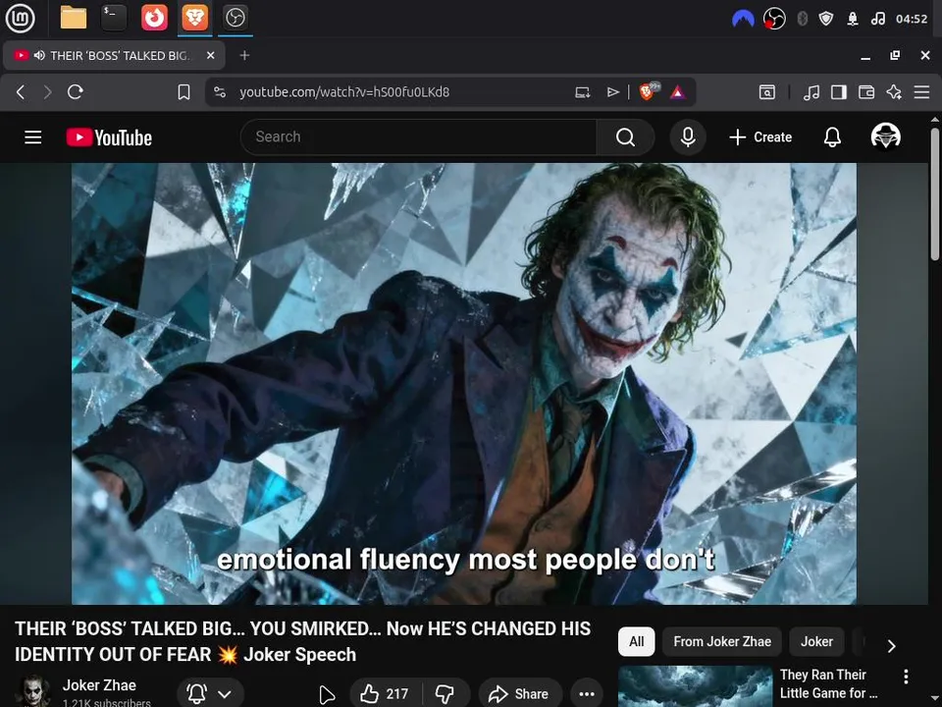
Task: Open the NordVPN tray icon
Action: tap(743, 19)
